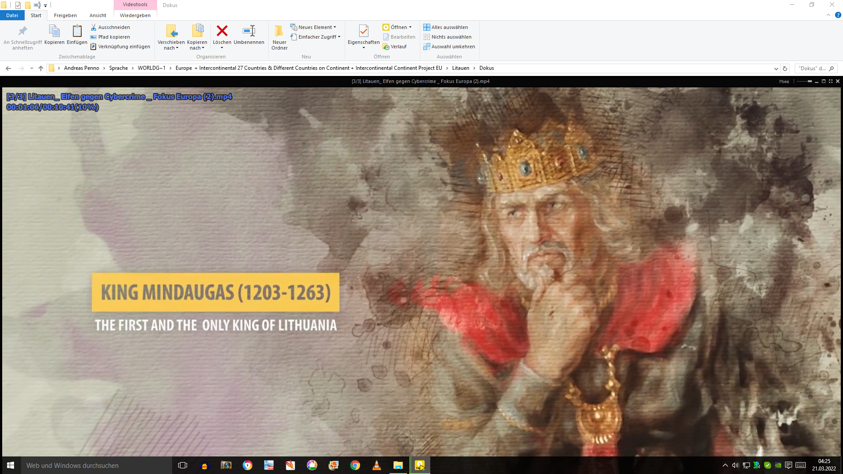Go up one folder level

41,68
